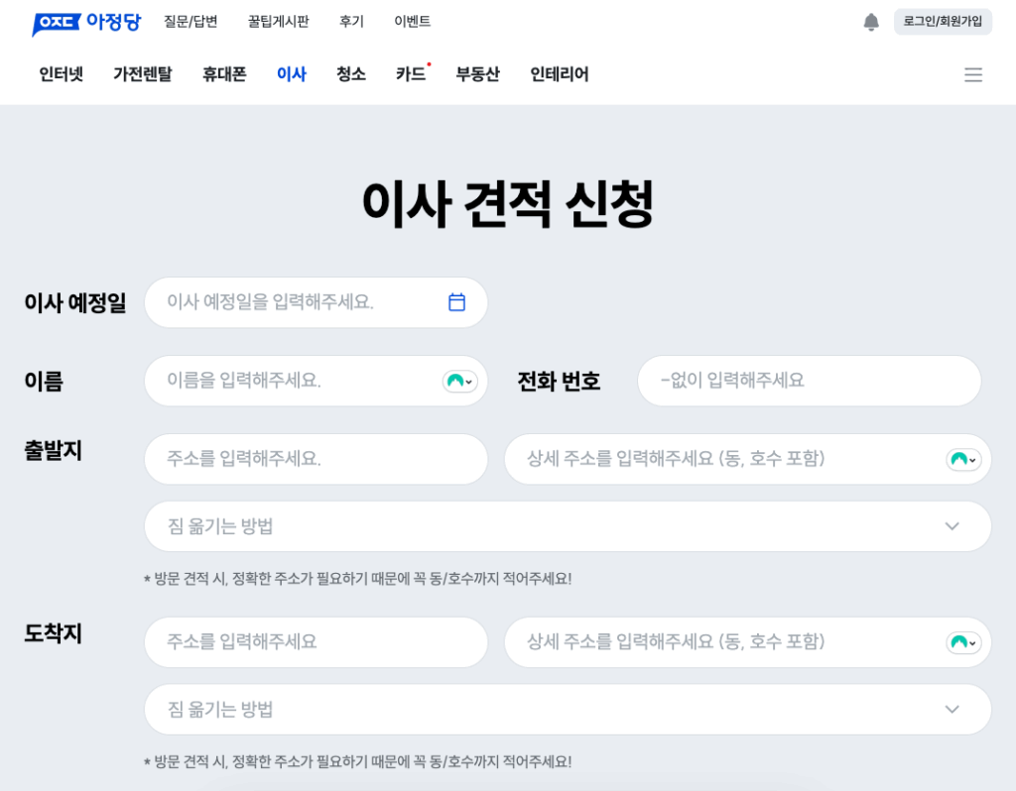Select the 이사 tab
1016x791 pixels.
[x=292, y=74]
